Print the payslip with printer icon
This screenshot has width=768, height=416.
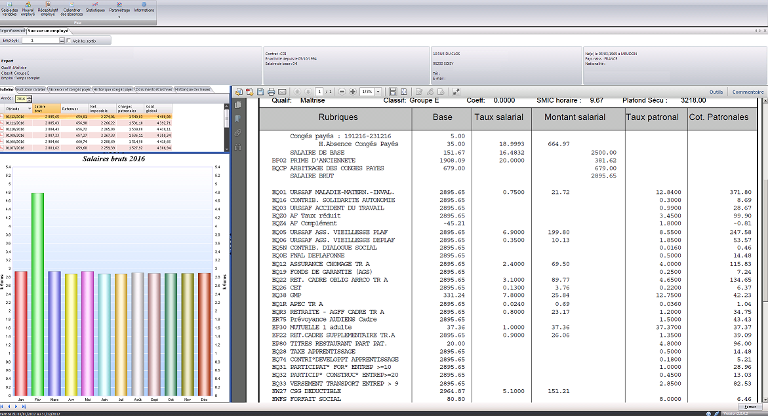[271, 92]
